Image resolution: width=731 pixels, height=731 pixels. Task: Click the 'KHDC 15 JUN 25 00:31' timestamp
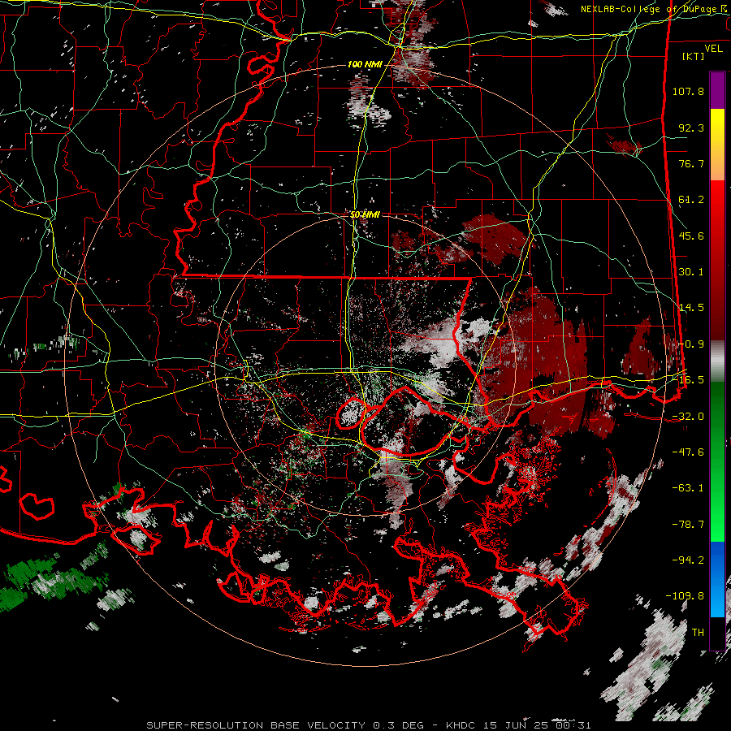pyautogui.click(x=518, y=725)
